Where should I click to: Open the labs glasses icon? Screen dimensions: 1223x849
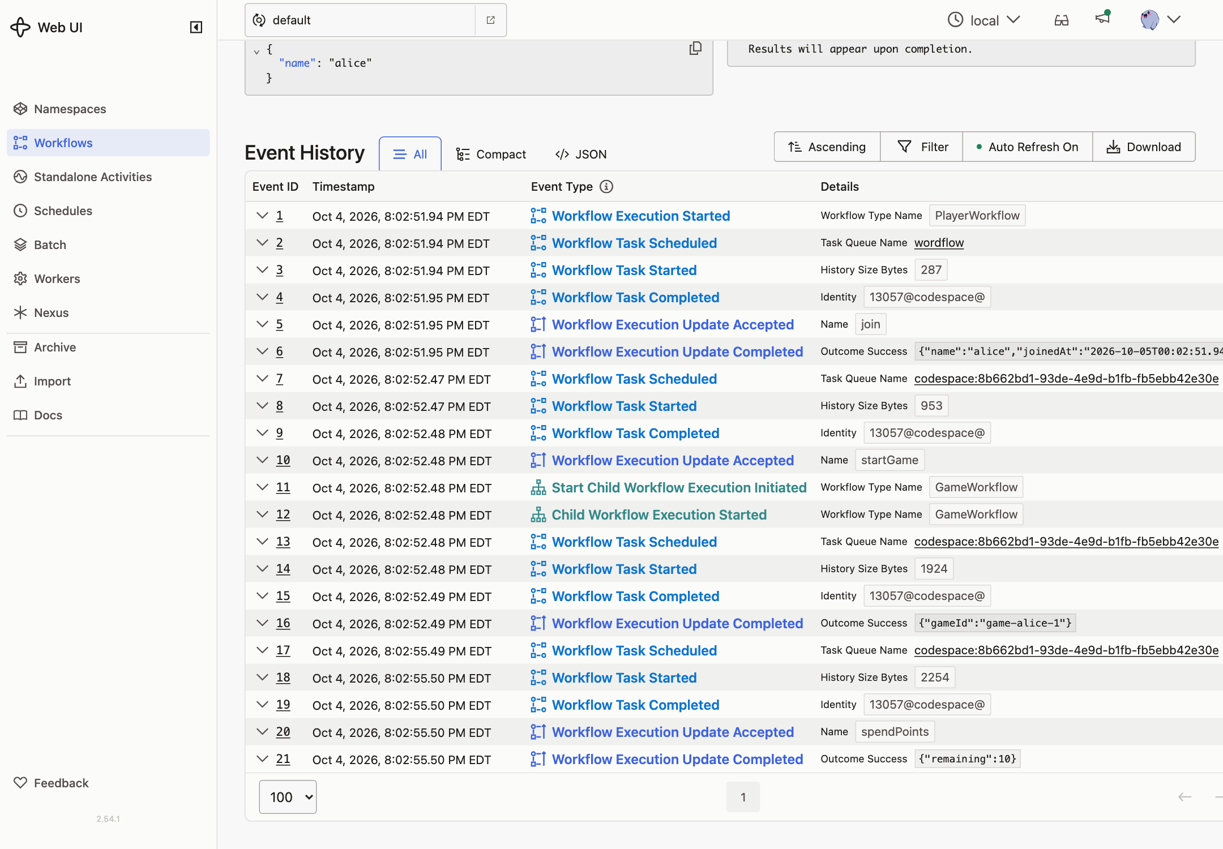coord(1062,20)
